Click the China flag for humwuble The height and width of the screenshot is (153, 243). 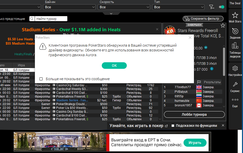pos(199,101)
